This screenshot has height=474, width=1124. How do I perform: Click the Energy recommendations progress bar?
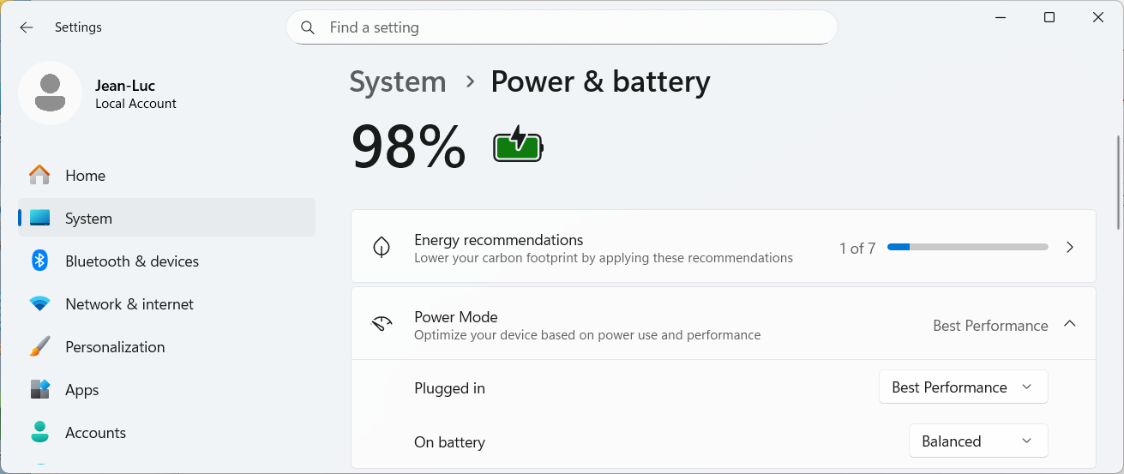pos(967,248)
